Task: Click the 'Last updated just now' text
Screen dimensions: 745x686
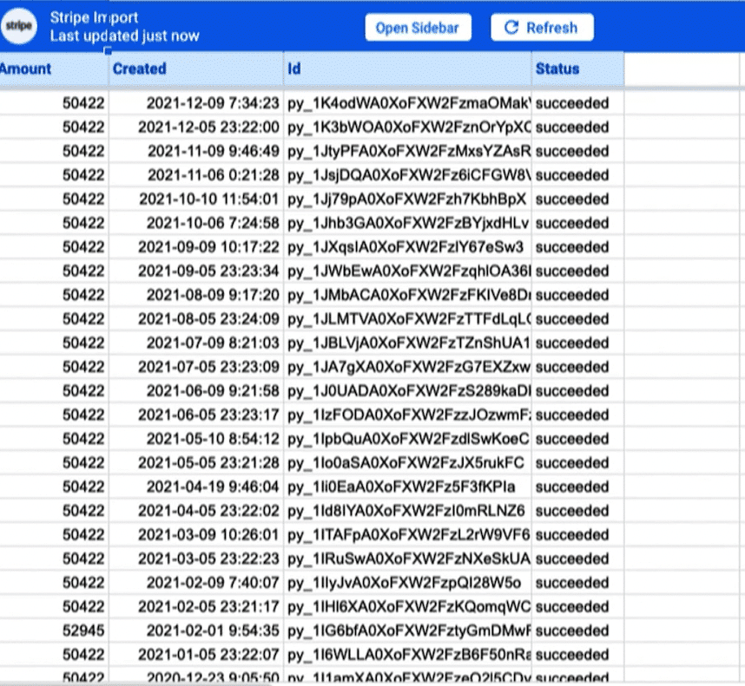Action: (x=124, y=36)
